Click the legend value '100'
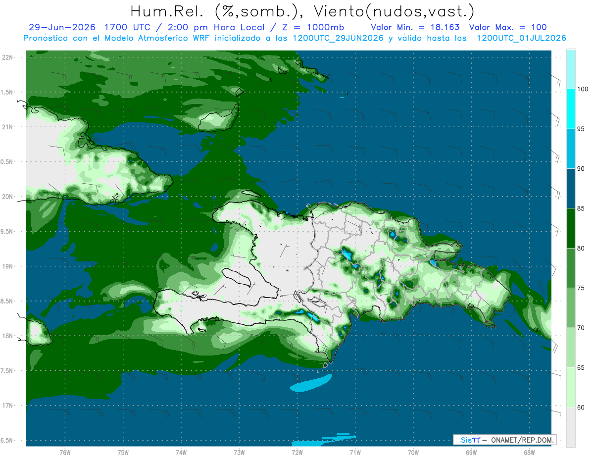Image resolution: width=594 pixels, height=459 pixels. tap(583, 89)
